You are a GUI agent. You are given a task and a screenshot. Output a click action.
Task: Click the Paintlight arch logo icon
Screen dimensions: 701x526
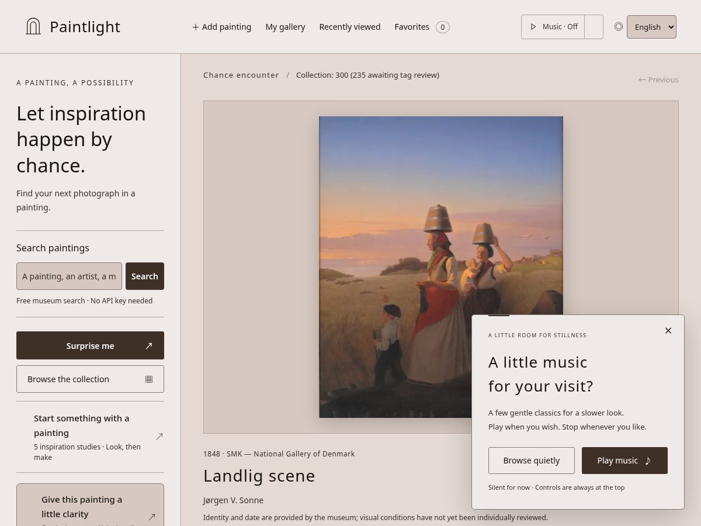coord(33,26)
